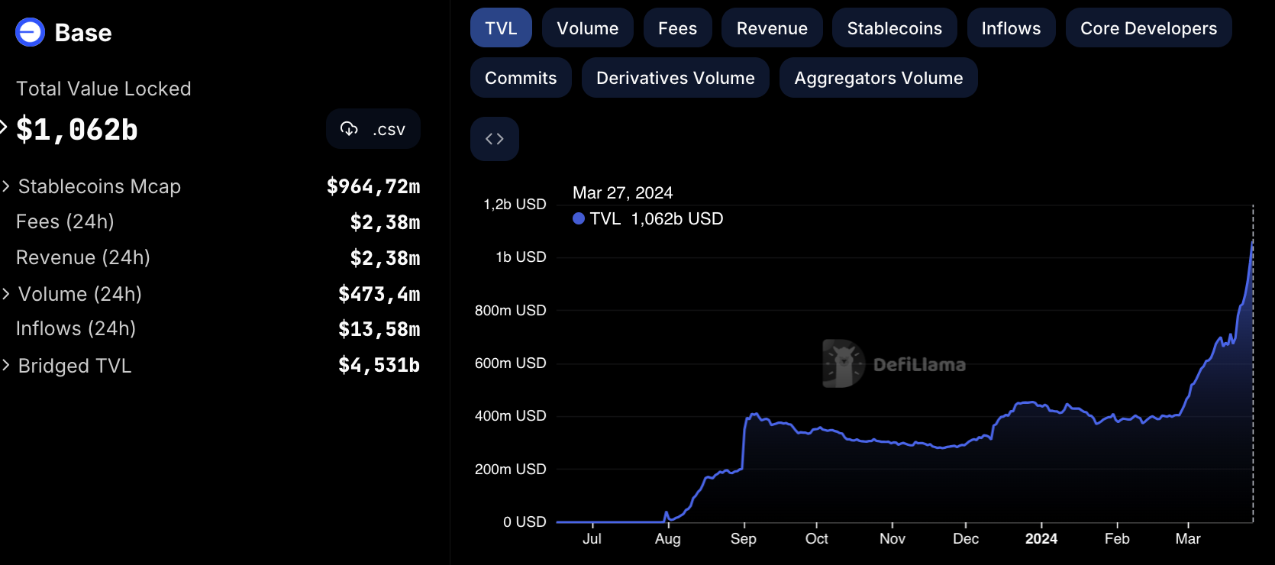Click the blue TVL legend dot

579,218
